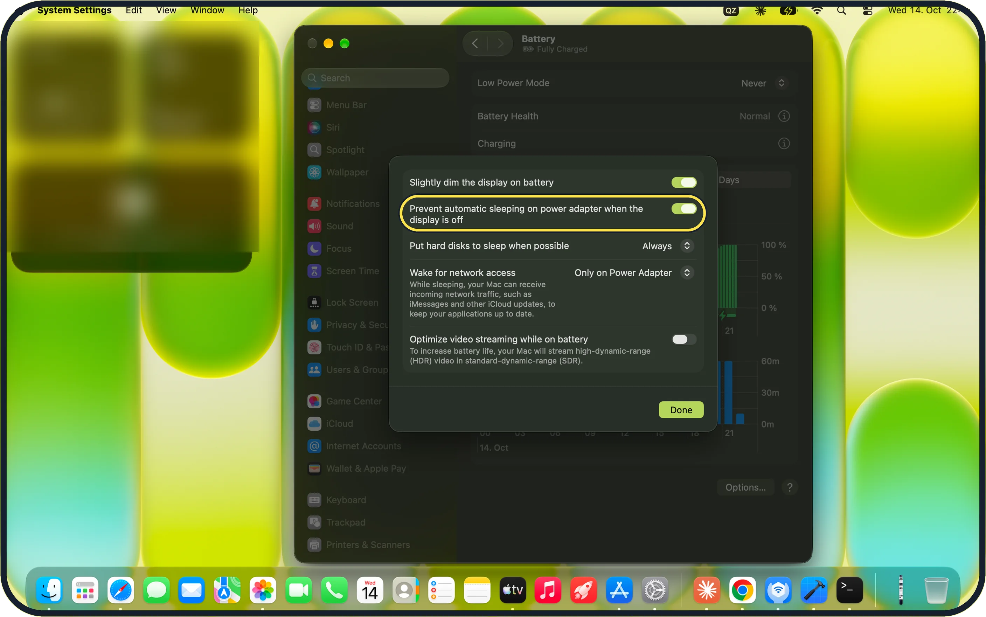Open Google Chrome from the Dock

click(x=742, y=590)
